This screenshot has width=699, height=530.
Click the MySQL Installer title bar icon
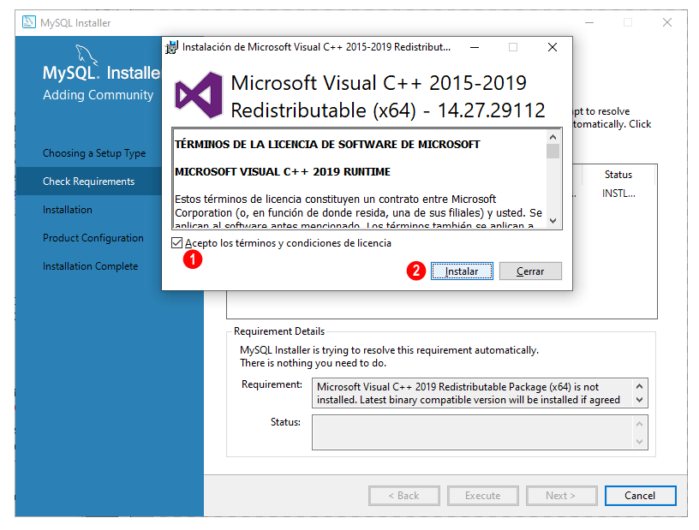coord(29,22)
